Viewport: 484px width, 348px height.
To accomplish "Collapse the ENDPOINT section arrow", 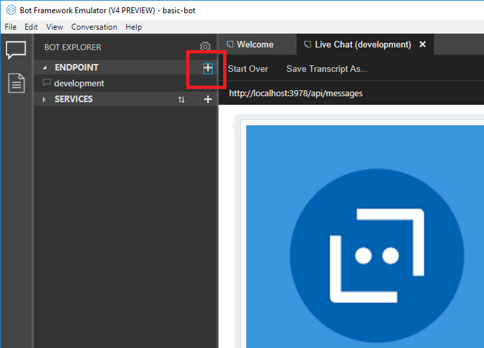I will [x=45, y=67].
